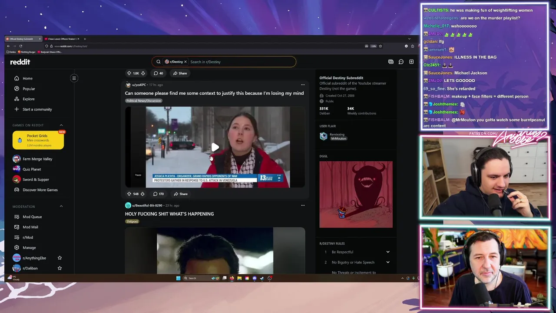This screenshot has width=556, height=313.
Task: Collapse the Games on Reddit section
Action: (x=61, y=125)
